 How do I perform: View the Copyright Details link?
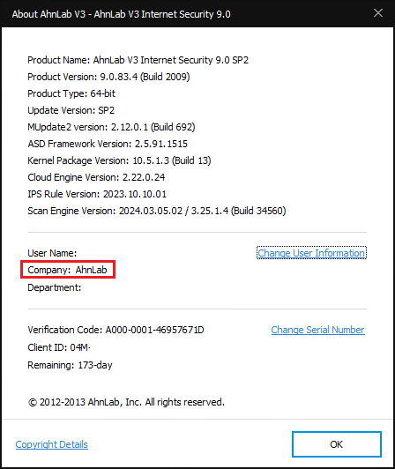point(52,444)
